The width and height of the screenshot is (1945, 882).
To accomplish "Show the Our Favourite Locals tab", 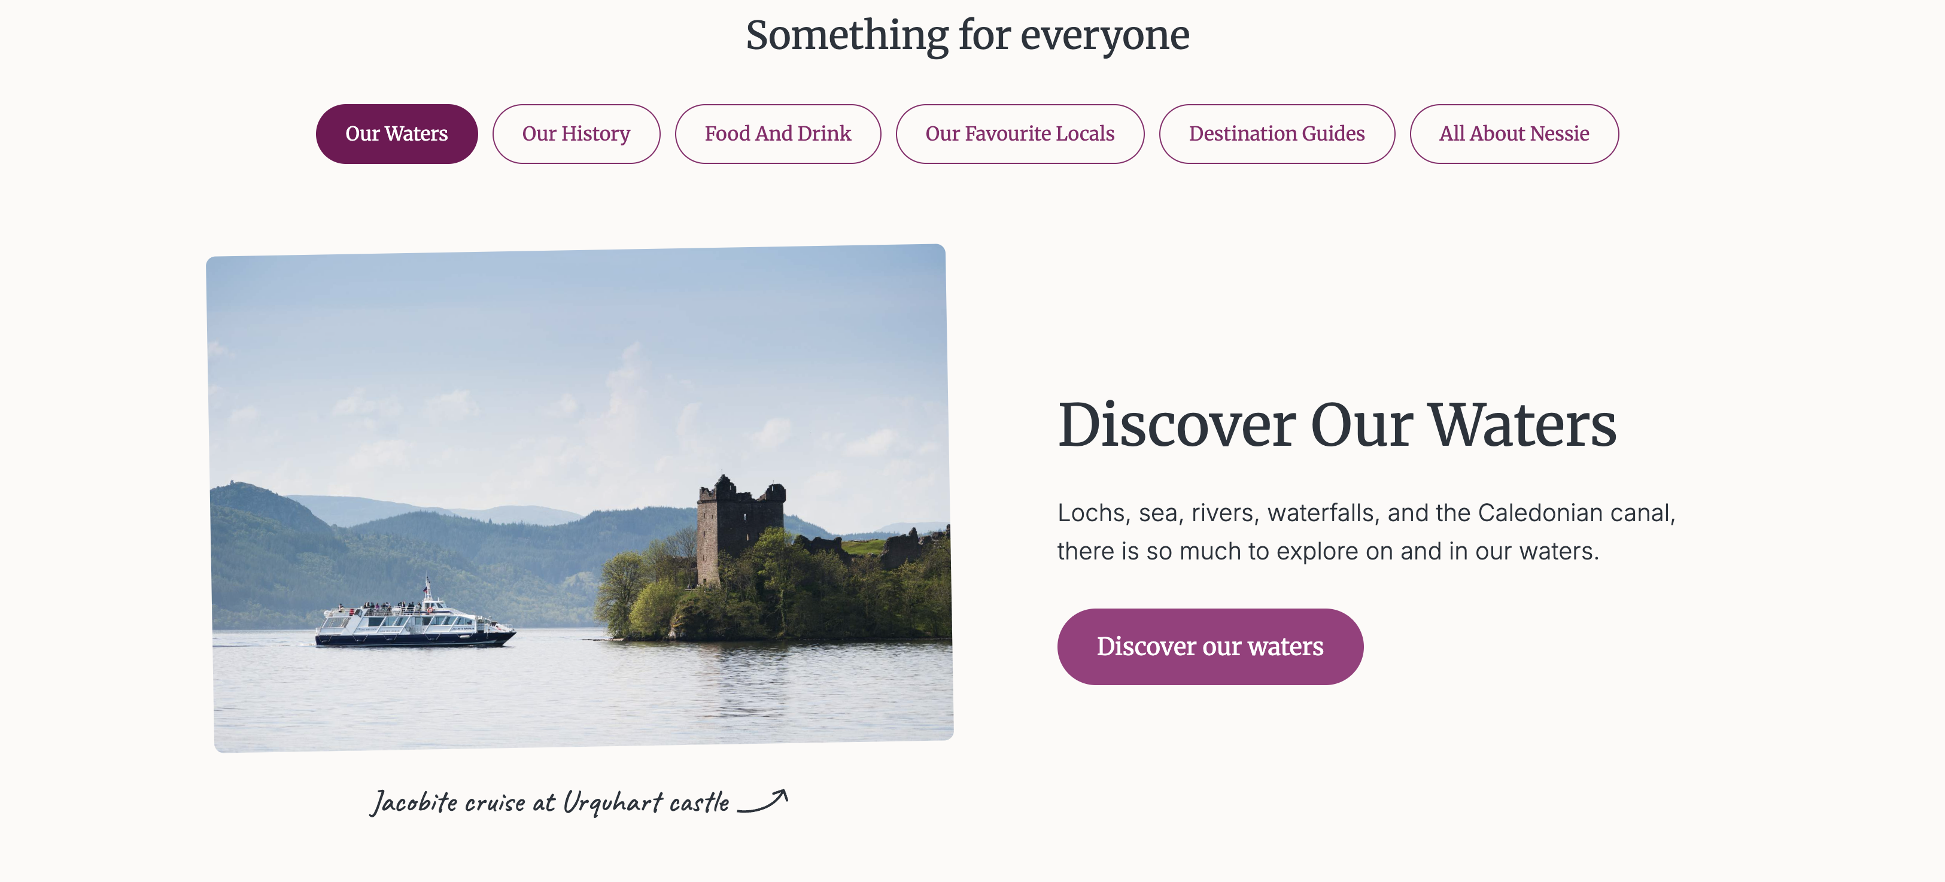I will pos(1019,133).
